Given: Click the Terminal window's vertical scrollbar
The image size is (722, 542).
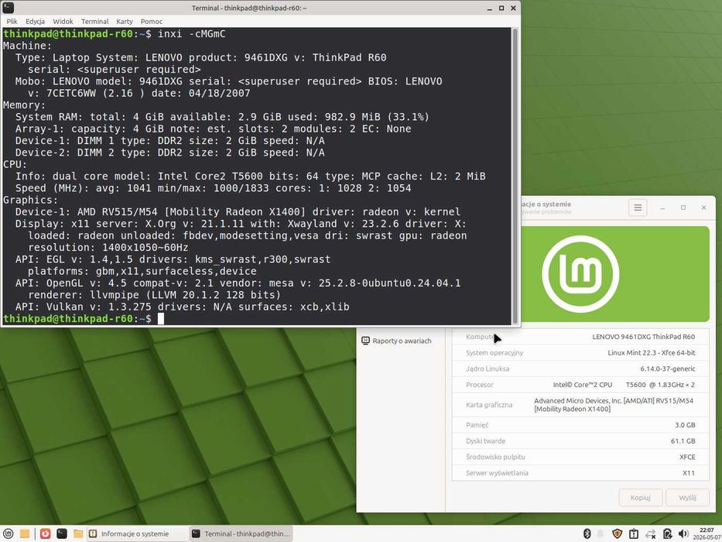Looking at the screenshot, I should [515, 176].
